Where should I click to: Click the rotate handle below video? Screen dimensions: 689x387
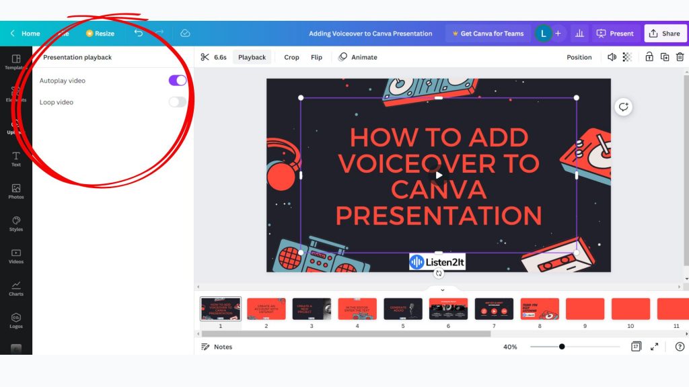coord(439,273)
